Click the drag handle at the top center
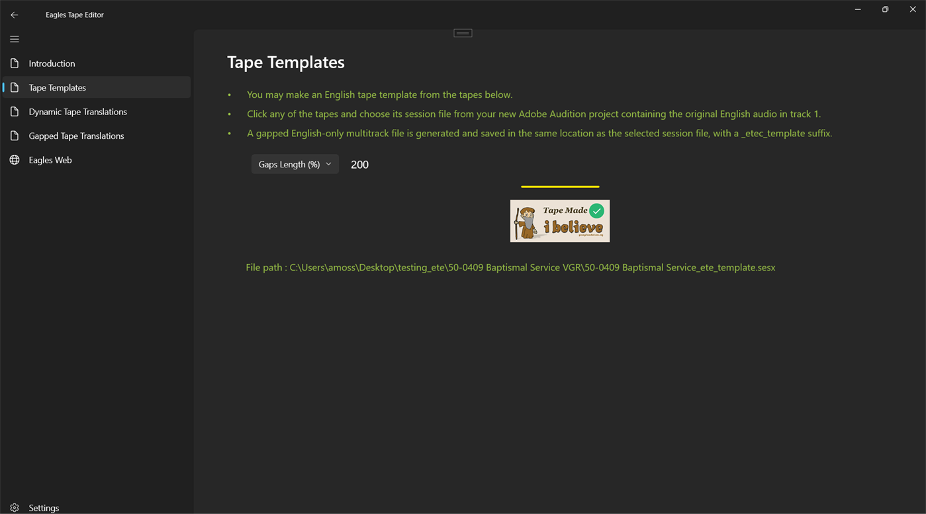926x514 pixels. [462, 32]
